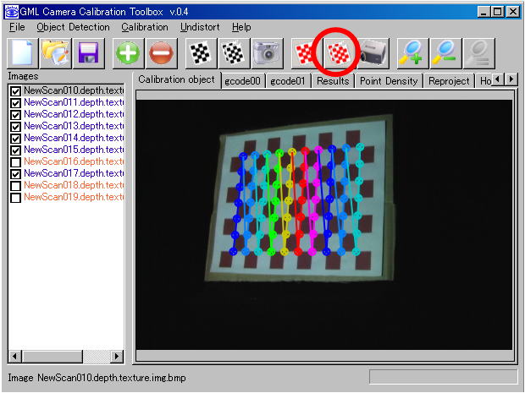The height and width of the screenshot is (393, 525).
Task: Click the projector icon in toolbar
Action: tap(373, 53)
